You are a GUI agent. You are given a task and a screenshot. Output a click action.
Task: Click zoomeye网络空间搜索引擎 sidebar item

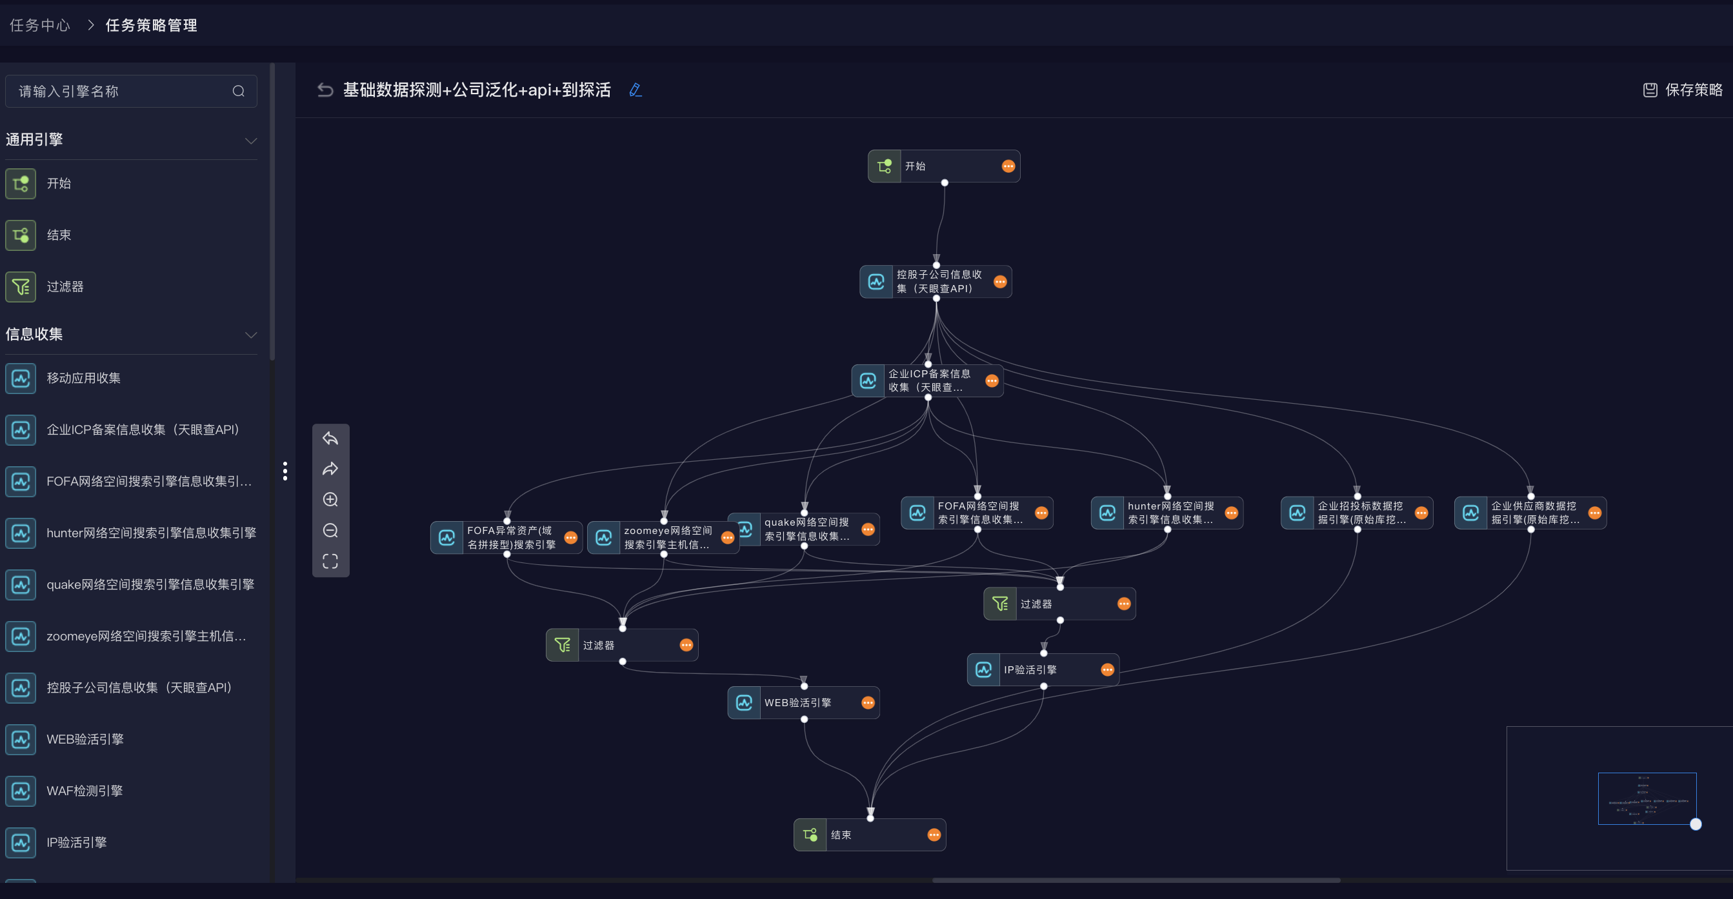coord(146,636)
